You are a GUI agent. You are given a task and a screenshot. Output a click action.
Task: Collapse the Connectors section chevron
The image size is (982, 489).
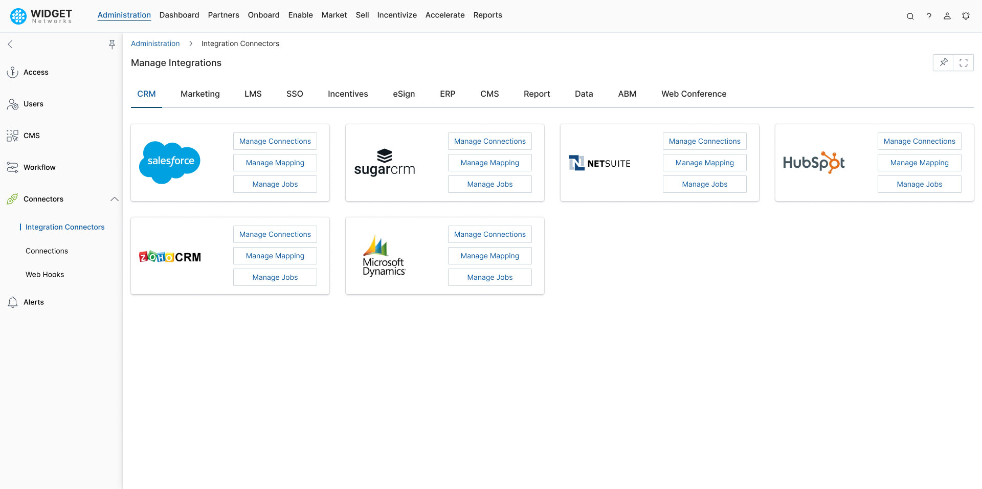pos(115,199)
